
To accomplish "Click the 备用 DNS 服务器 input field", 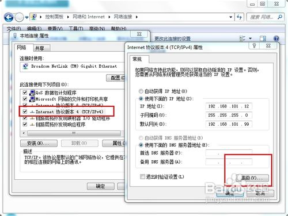I will (229, 162).
